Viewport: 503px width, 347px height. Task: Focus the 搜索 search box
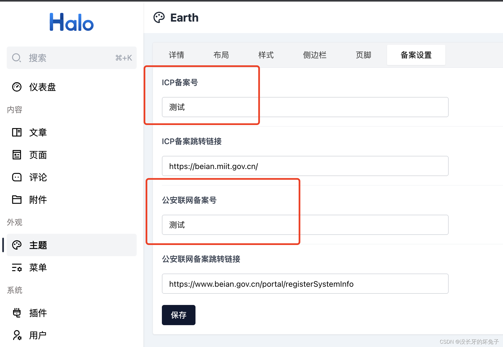pos(72,58)
